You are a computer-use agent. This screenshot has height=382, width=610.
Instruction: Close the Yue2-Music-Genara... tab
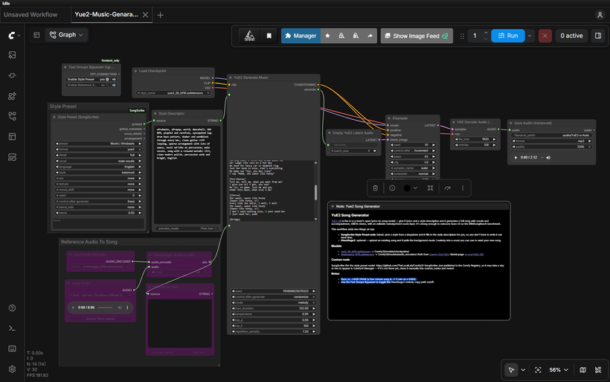[x=145, y=15]
